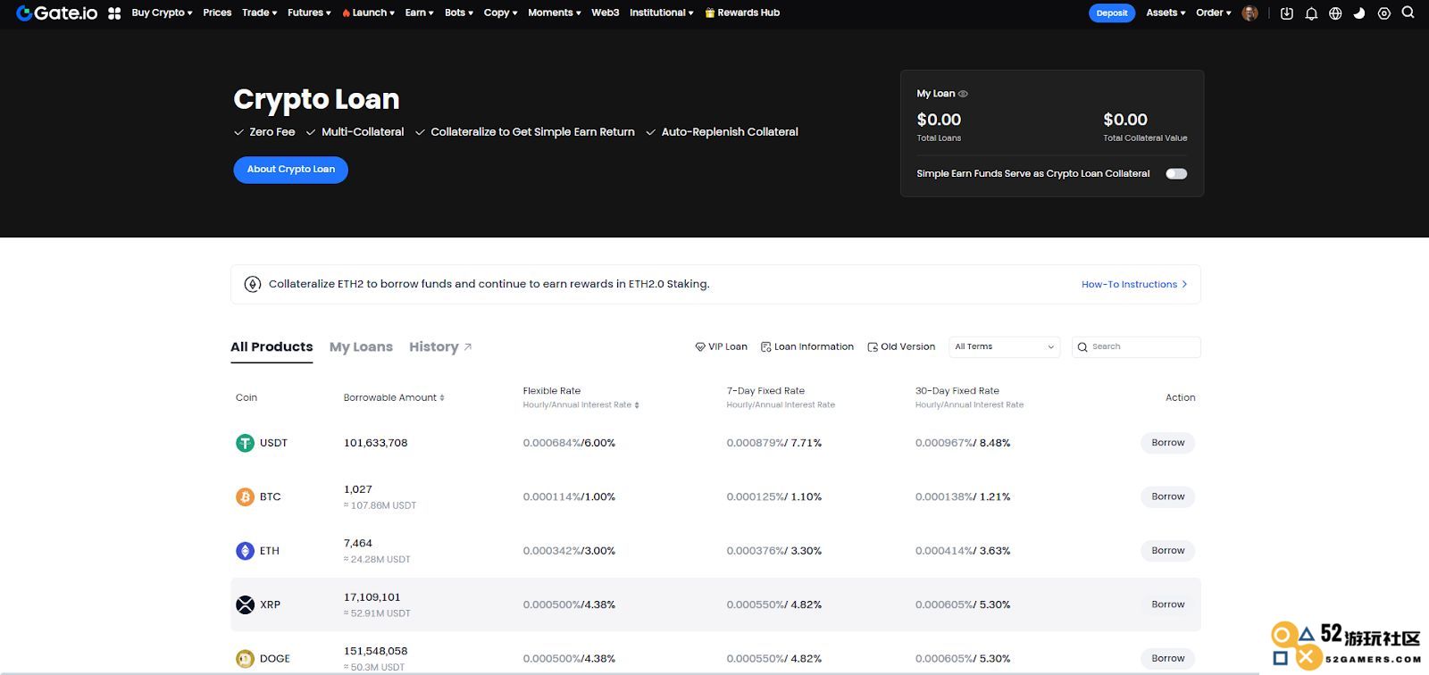Toggle the My Loan eye icon
1429x675 pixels.
point(963,94)
